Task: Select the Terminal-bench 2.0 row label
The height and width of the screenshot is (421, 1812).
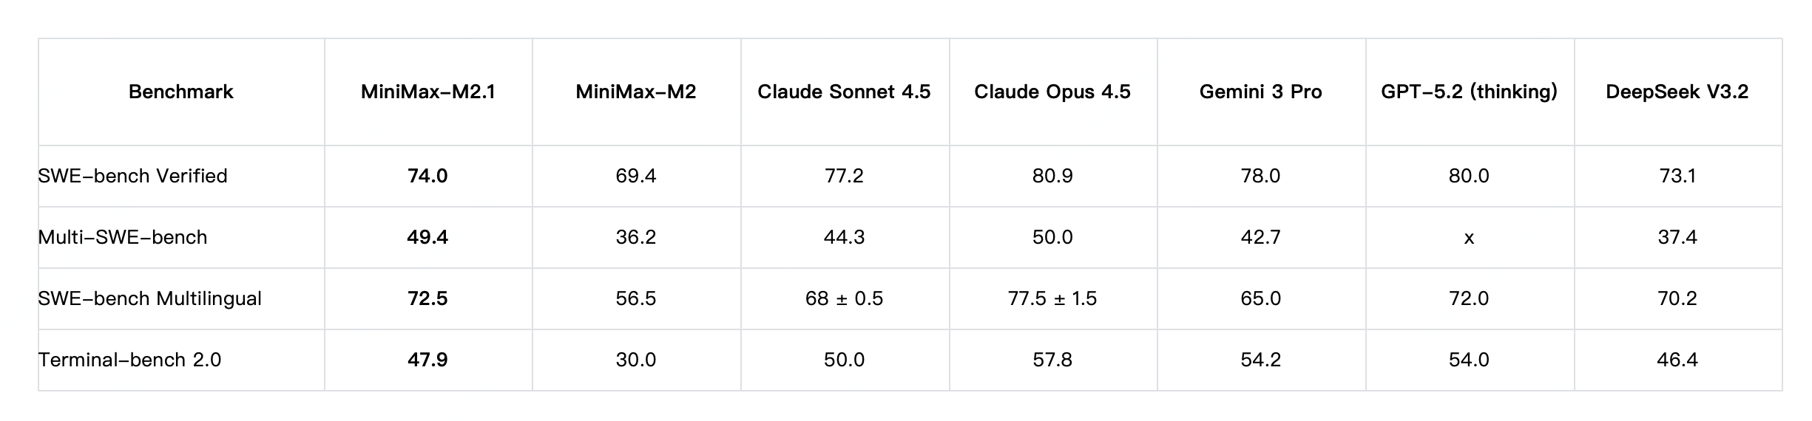Action: 130,360
